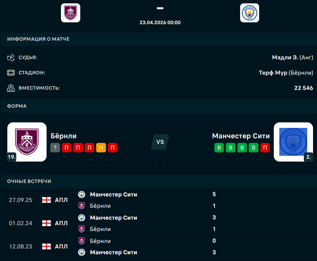This screenshot has width=317, height=261.
Task: Open the Бёрнли team name link in the form section
Action: coord(64,136)
